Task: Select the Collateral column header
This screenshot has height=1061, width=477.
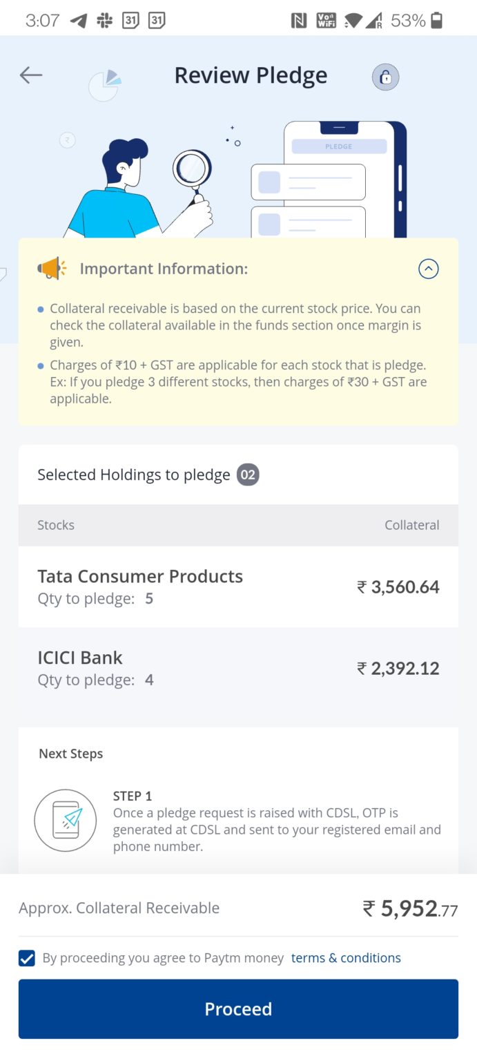Action: [412, 525]
